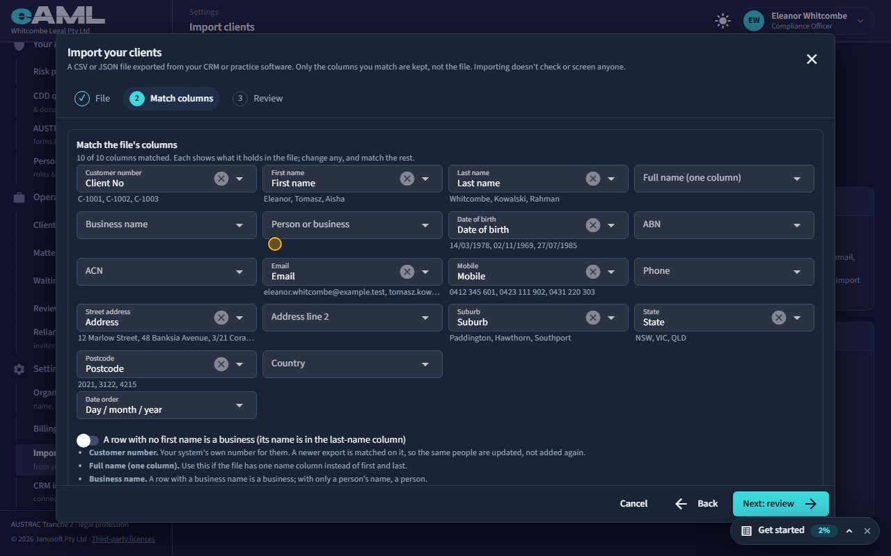Click Next: review button
This screenshot has width=891, height=556.
(x=781, y=504)
